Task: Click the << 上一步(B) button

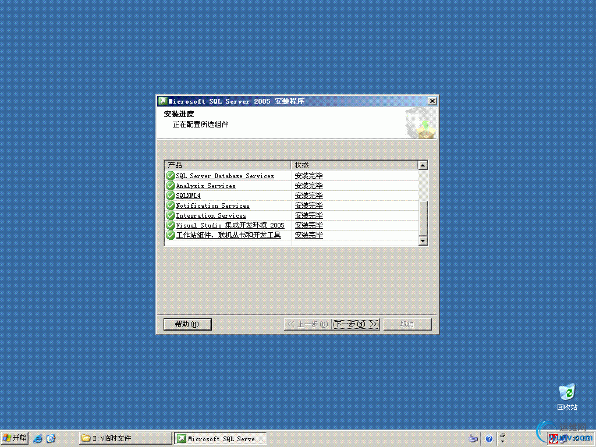Action: pos(307,324)
